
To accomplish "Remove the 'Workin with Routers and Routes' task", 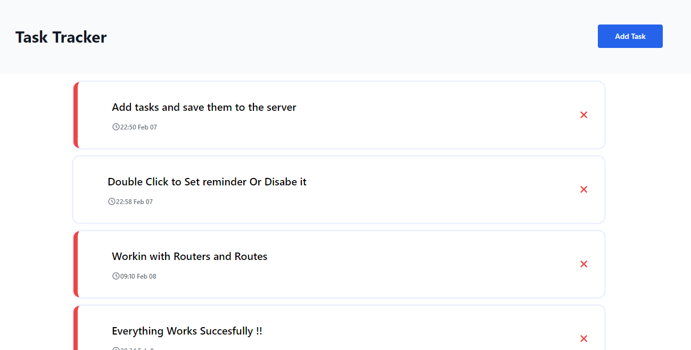I will pyautogui.click(x=583, y=264).
